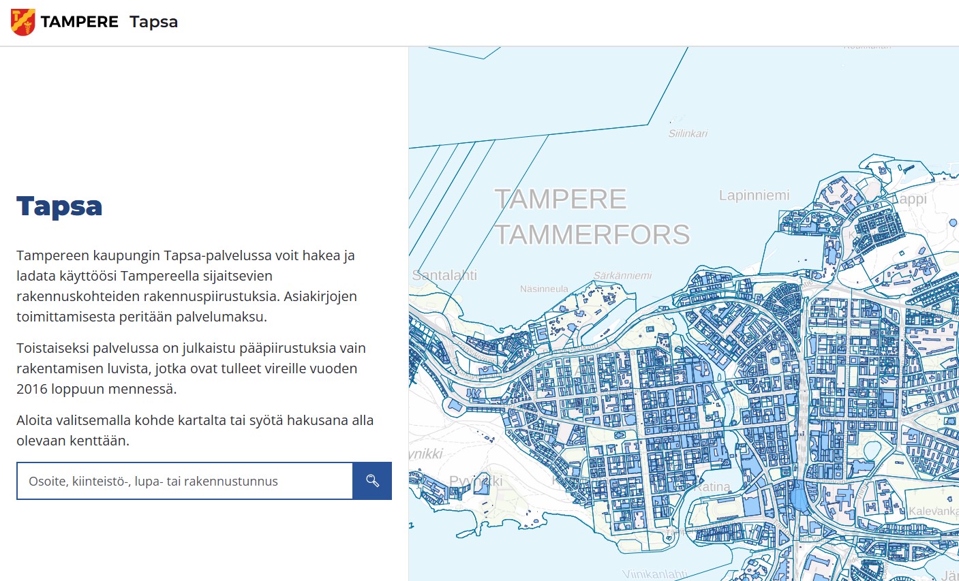The width and height of the screenshot is (959, 581).
Task: Click the magnifying glass search button
Action: click(372, 481)
